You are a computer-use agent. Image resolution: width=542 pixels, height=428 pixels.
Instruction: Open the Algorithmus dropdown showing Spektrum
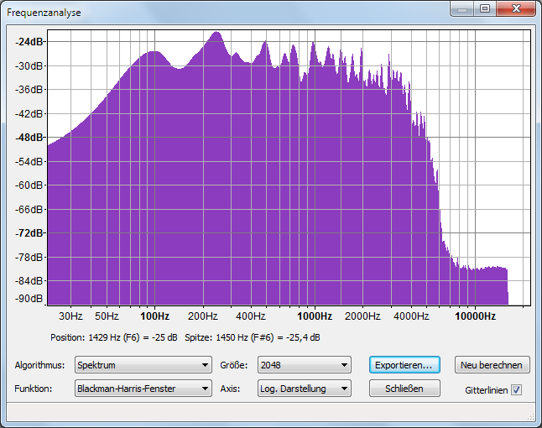[143, 365]
